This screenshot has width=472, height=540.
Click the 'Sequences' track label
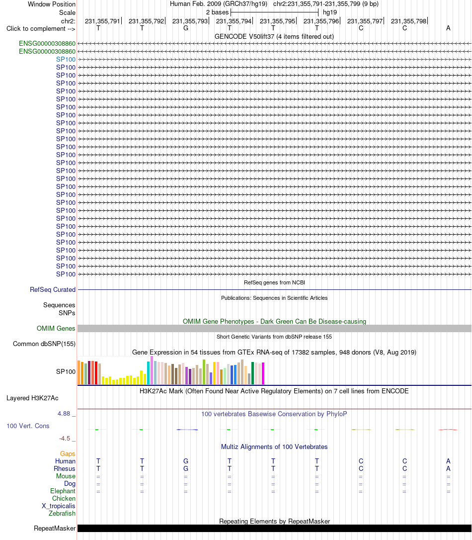[59, 305]
